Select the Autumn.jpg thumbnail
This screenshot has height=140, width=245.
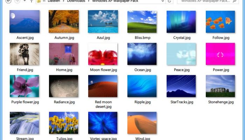[64, 21]
